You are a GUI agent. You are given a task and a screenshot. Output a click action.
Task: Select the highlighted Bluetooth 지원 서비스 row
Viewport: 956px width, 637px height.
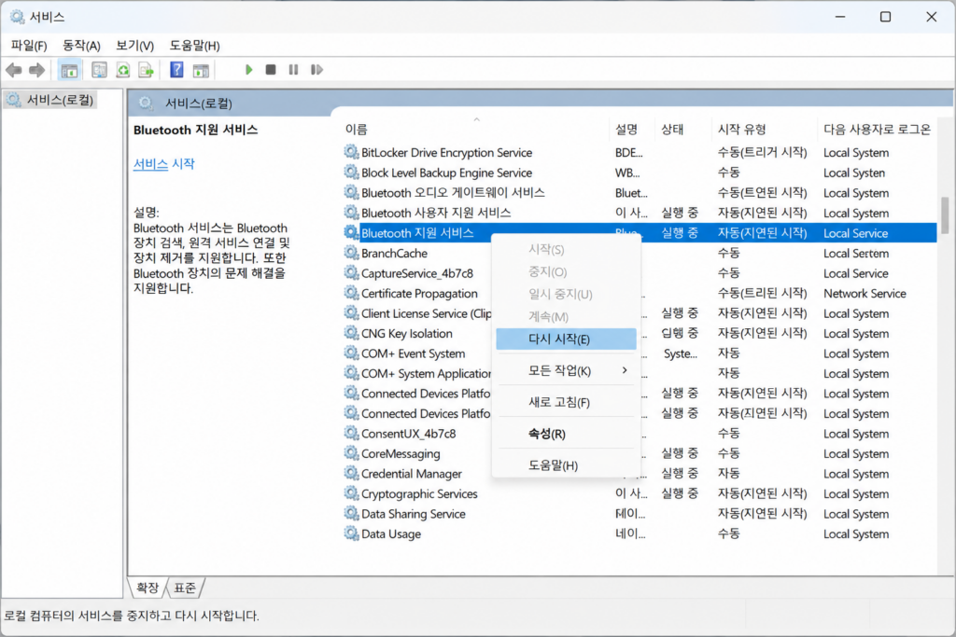point(640,232)
